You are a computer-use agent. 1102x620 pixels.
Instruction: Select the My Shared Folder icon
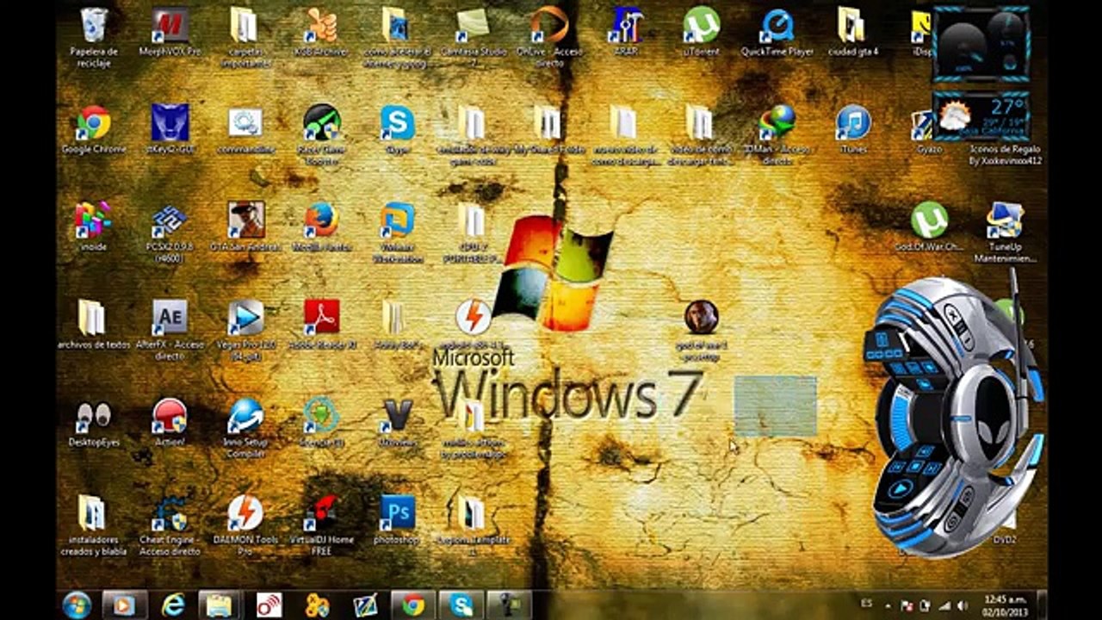(x=548, y=123)
